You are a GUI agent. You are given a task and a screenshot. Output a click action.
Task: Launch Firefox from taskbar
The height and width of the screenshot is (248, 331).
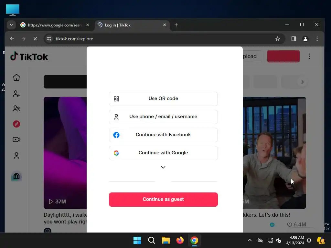180,240
